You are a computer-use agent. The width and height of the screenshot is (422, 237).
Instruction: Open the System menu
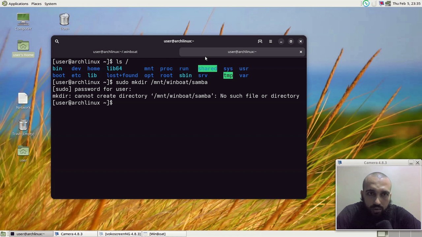coord(50,4)
